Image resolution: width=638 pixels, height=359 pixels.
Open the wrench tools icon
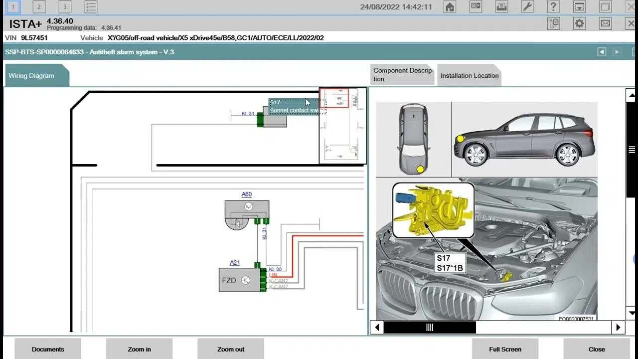[527, 7]
